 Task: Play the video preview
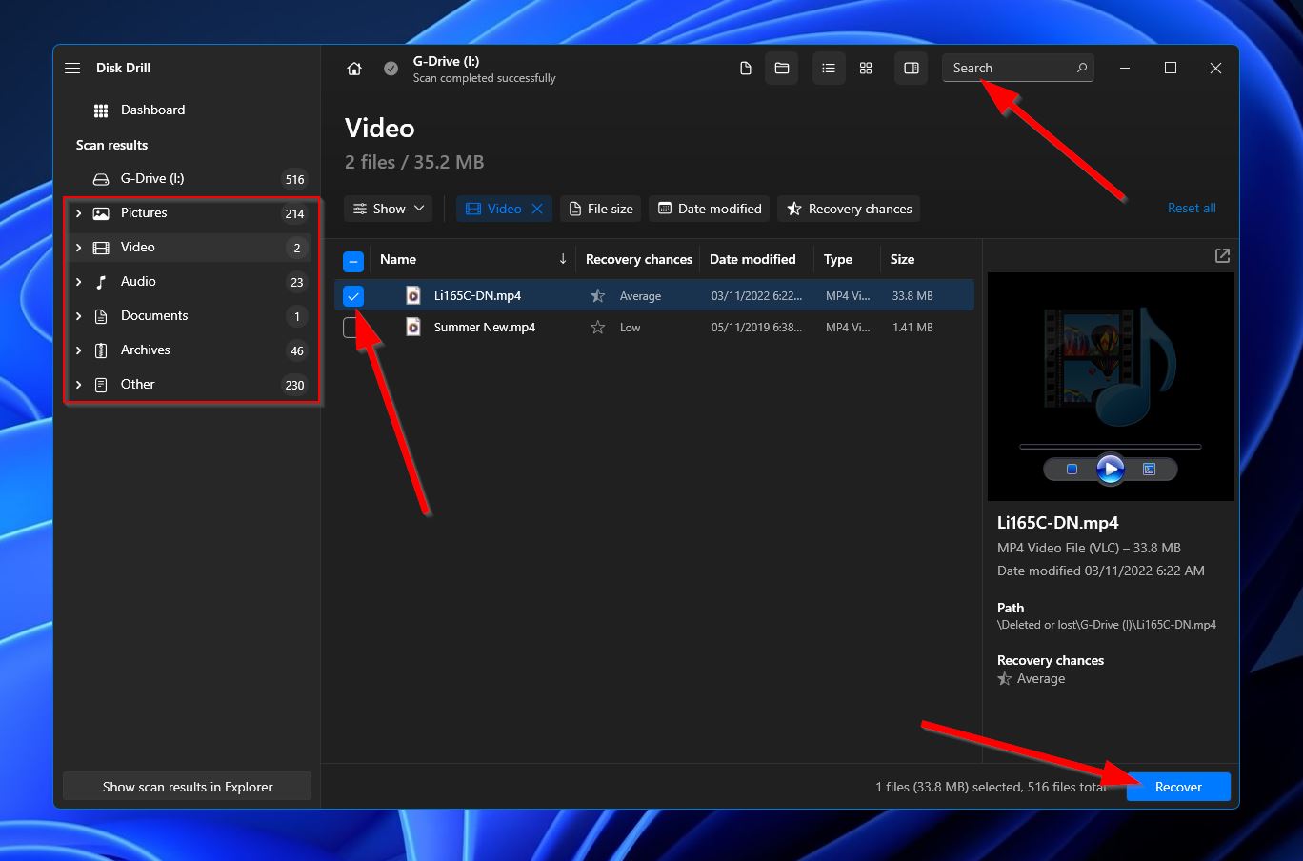(x=1110, y=469)
